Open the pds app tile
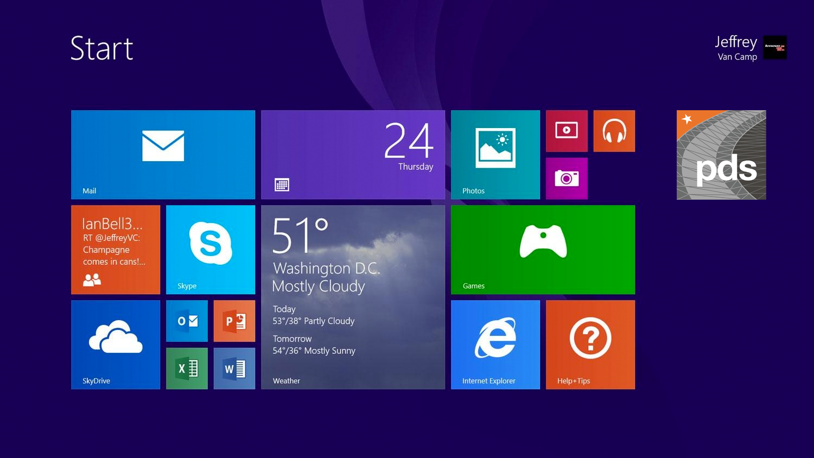 point(721,155)
